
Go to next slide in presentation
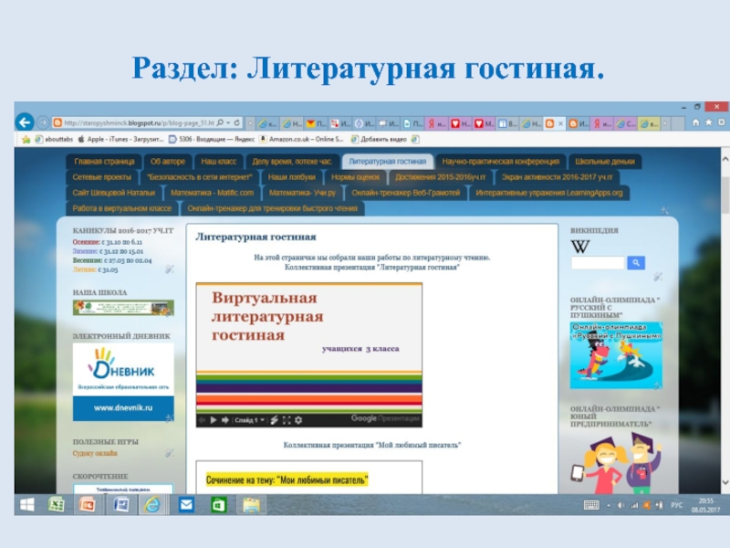[x=225, y=420]
